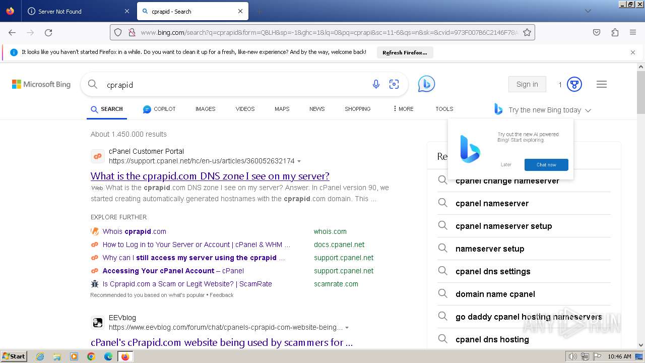
Task: Open the tracking protection shield icon
Action: (118, 32)
